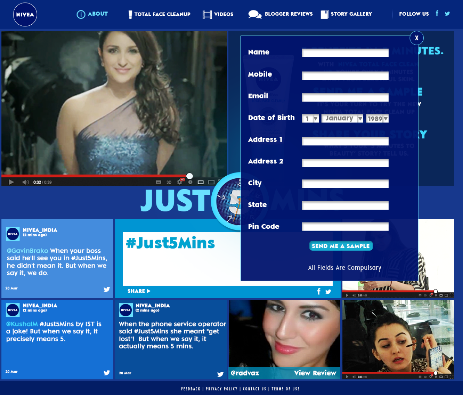
Task: Open the birth year 1989 dropdown
Action: 377,119
